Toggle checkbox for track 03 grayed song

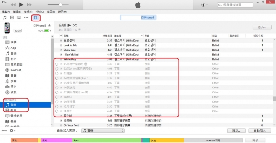tap(61, 74)
